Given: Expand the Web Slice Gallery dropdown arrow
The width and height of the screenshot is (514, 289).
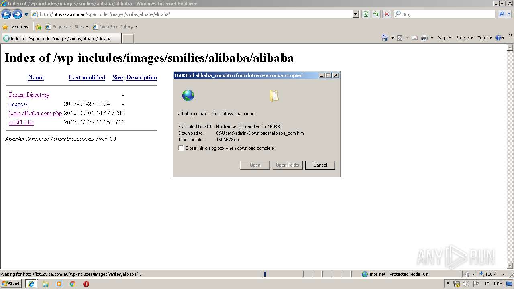Looking at the screenshot, I should (136, 27).
